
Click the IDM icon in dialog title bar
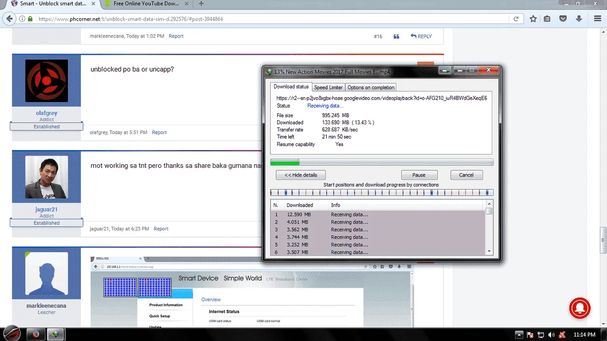(x=269, y=72)
